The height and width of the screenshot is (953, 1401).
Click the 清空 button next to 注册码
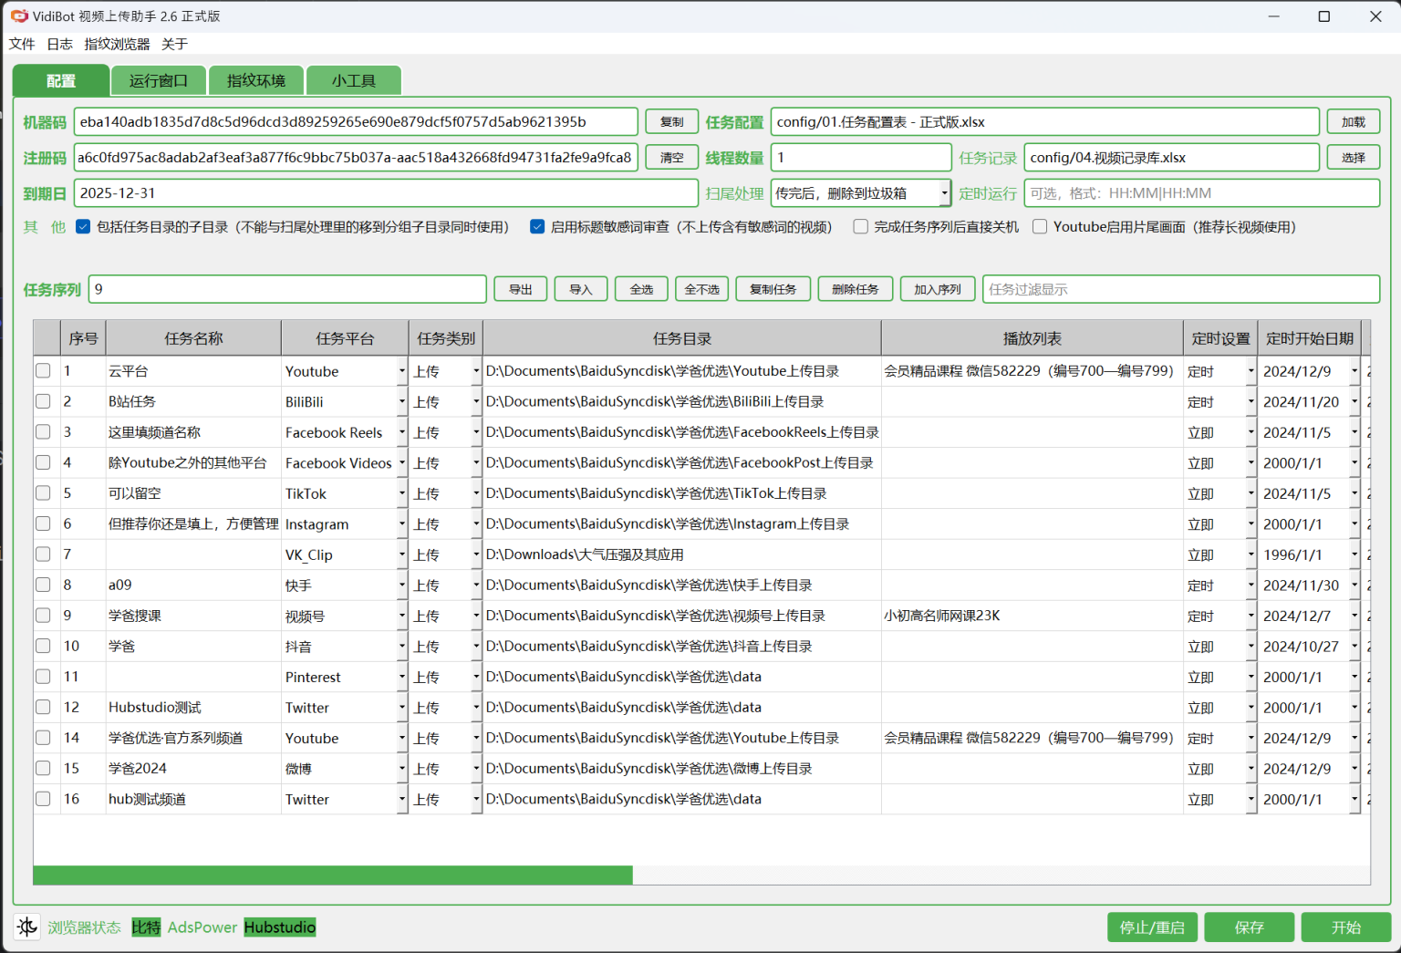[672, 158]
